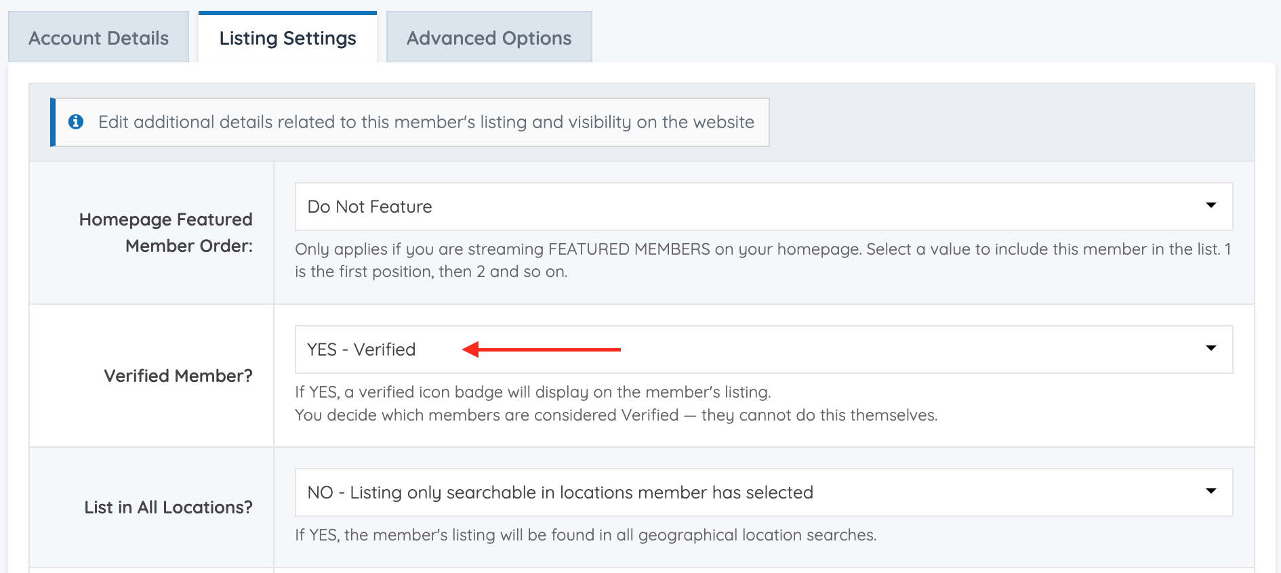Image resolution: width=1281 pixels, height=573 pixels.
Task: Click the Homepage Featured Member Order label
Action: click(x=165, y=232)
